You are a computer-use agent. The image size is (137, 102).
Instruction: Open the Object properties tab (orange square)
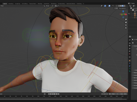pyautogui.click(x=130, y=61)
